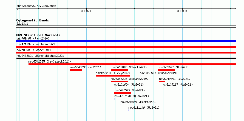Click the Cytogenetic Bands track title
Screen dimensions: 244x121
click(x=33, y=20)
